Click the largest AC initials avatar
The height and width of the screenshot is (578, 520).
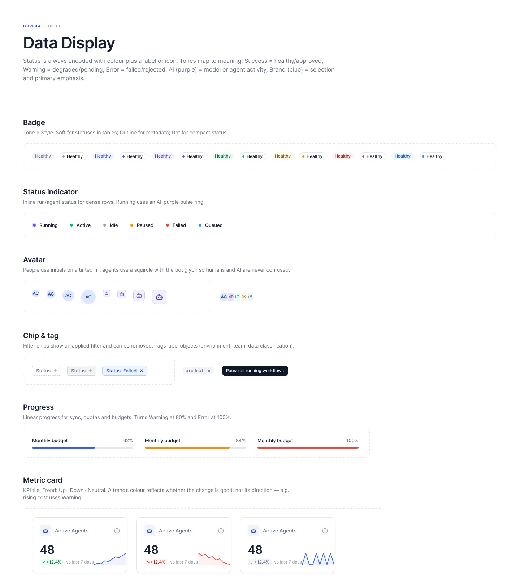pyautogui.click(x=88, y=297)
